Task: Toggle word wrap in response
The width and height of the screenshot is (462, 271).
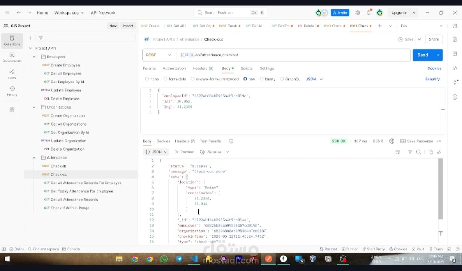Action: click(397, 152)
